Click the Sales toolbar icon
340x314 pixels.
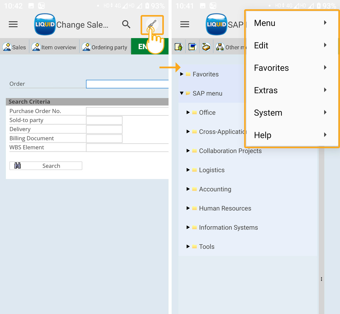coord(14,47)
